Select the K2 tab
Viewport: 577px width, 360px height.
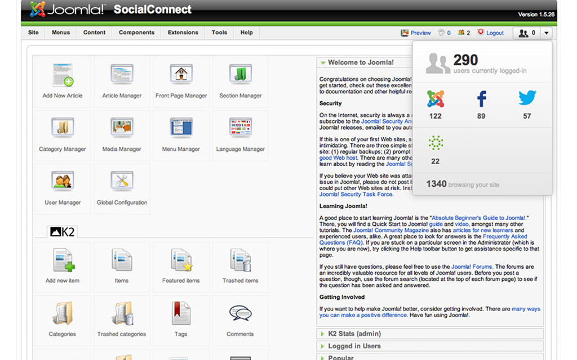(x=62, y=231)
